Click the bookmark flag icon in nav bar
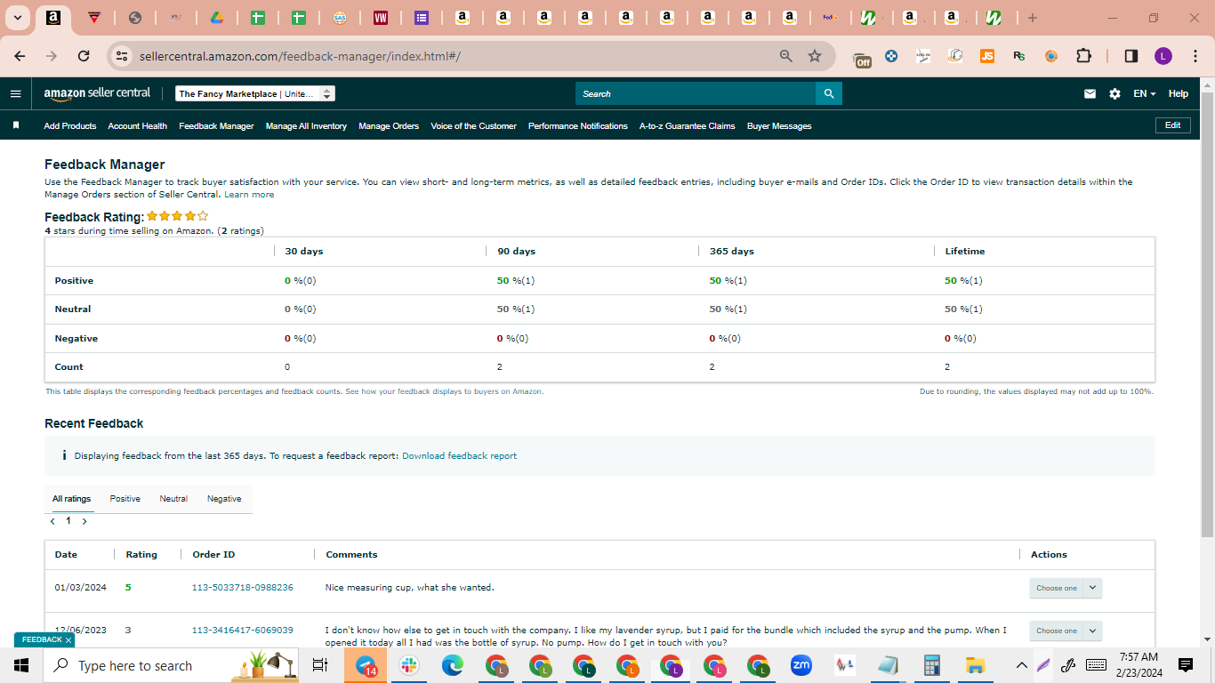Viewport: 1215px width, 683px height. click(x=16, y=125)
